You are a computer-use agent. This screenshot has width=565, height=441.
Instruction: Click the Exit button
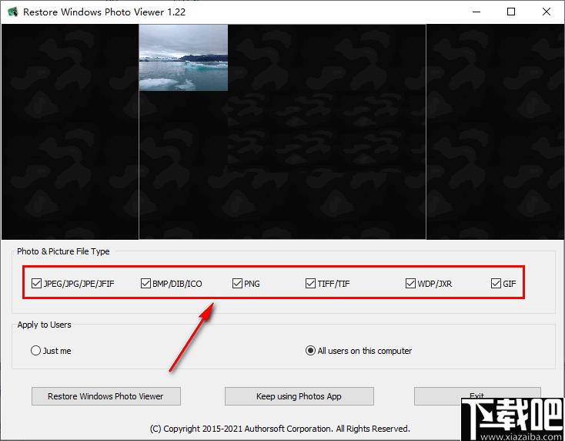pyautogui.click(x=477, y=396)
